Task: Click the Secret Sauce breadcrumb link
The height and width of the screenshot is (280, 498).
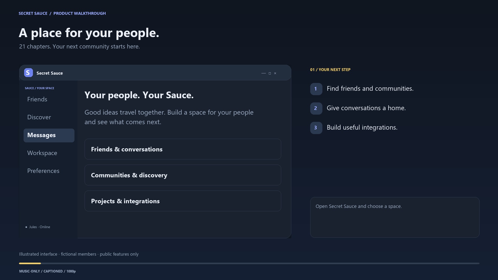Action: pyautogui.click(x=33, y=13)
